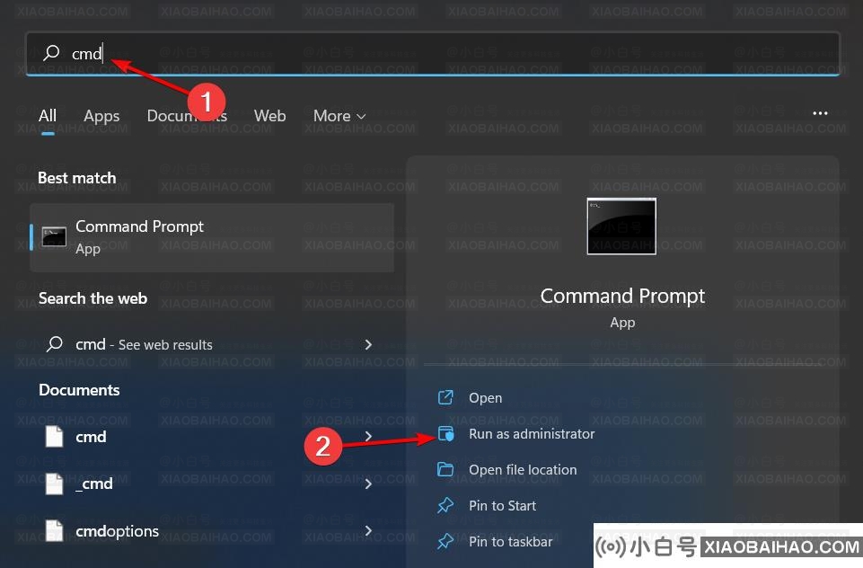Open the cmdoptions document
The height and width of the screenshot is (568, 863).
[x=212, y=530]
